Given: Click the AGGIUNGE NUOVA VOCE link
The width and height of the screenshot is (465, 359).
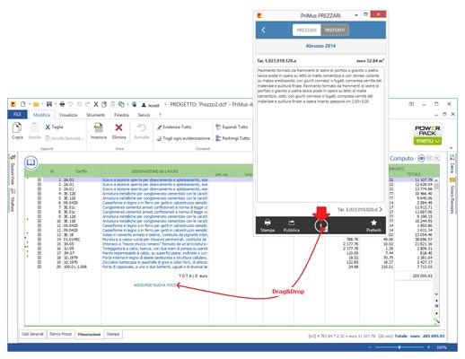Looking at the screenshot, I should [154, 285].
